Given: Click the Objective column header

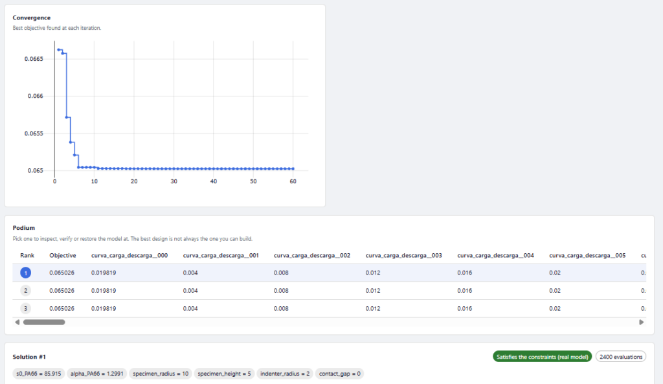Looking at the screenshot, I should click(63, 255).
